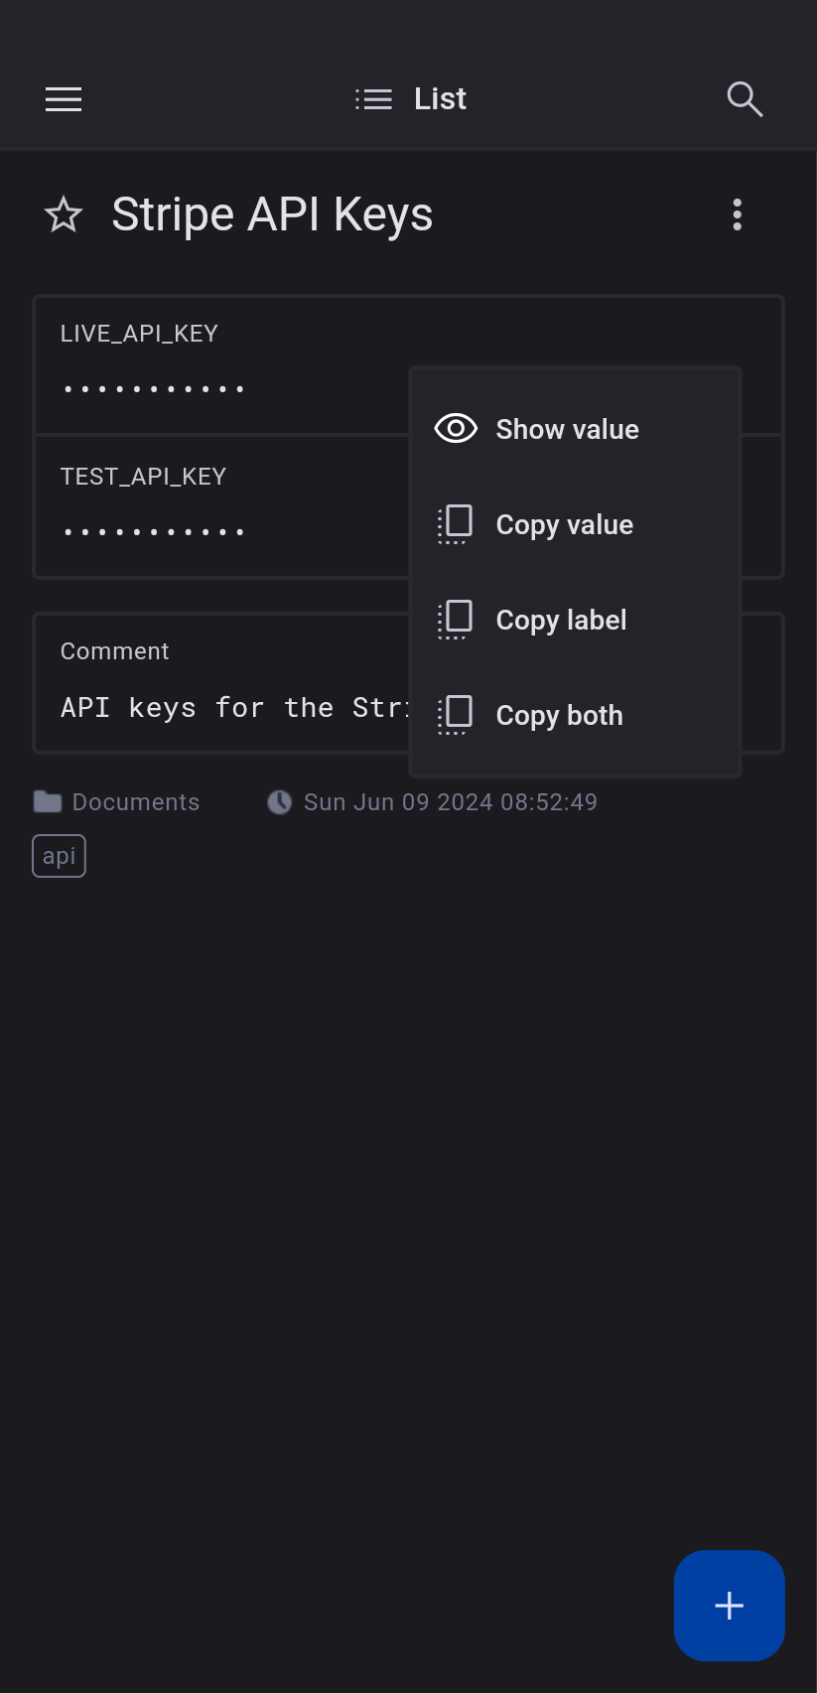
Task: Click the eye icon for Show value
Action: (x=456, y=429)
